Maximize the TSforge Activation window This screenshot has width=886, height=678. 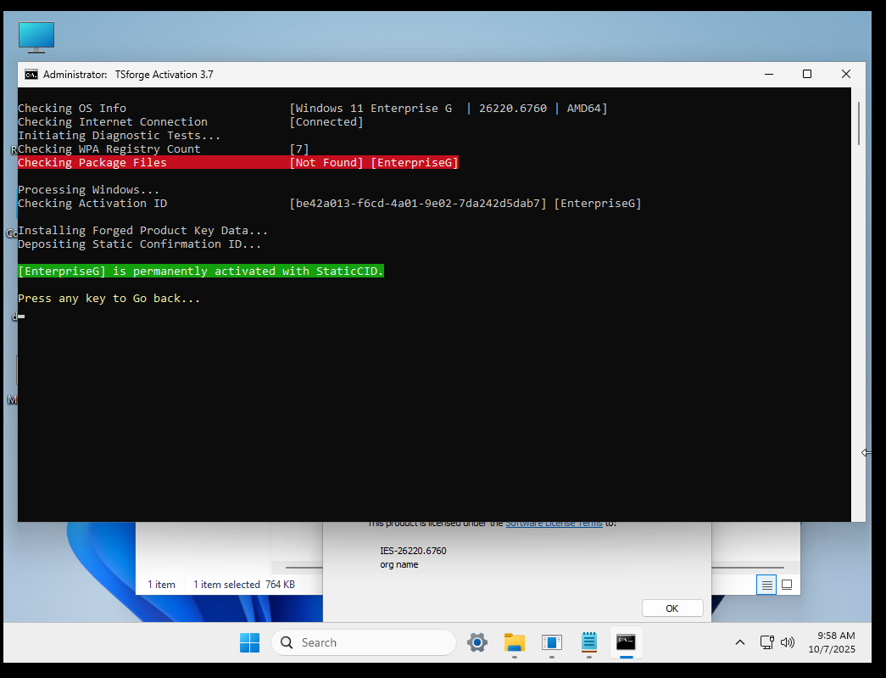(807, 74)
